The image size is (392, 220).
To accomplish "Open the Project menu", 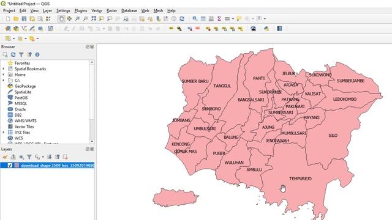I will (x=9, y=11).
